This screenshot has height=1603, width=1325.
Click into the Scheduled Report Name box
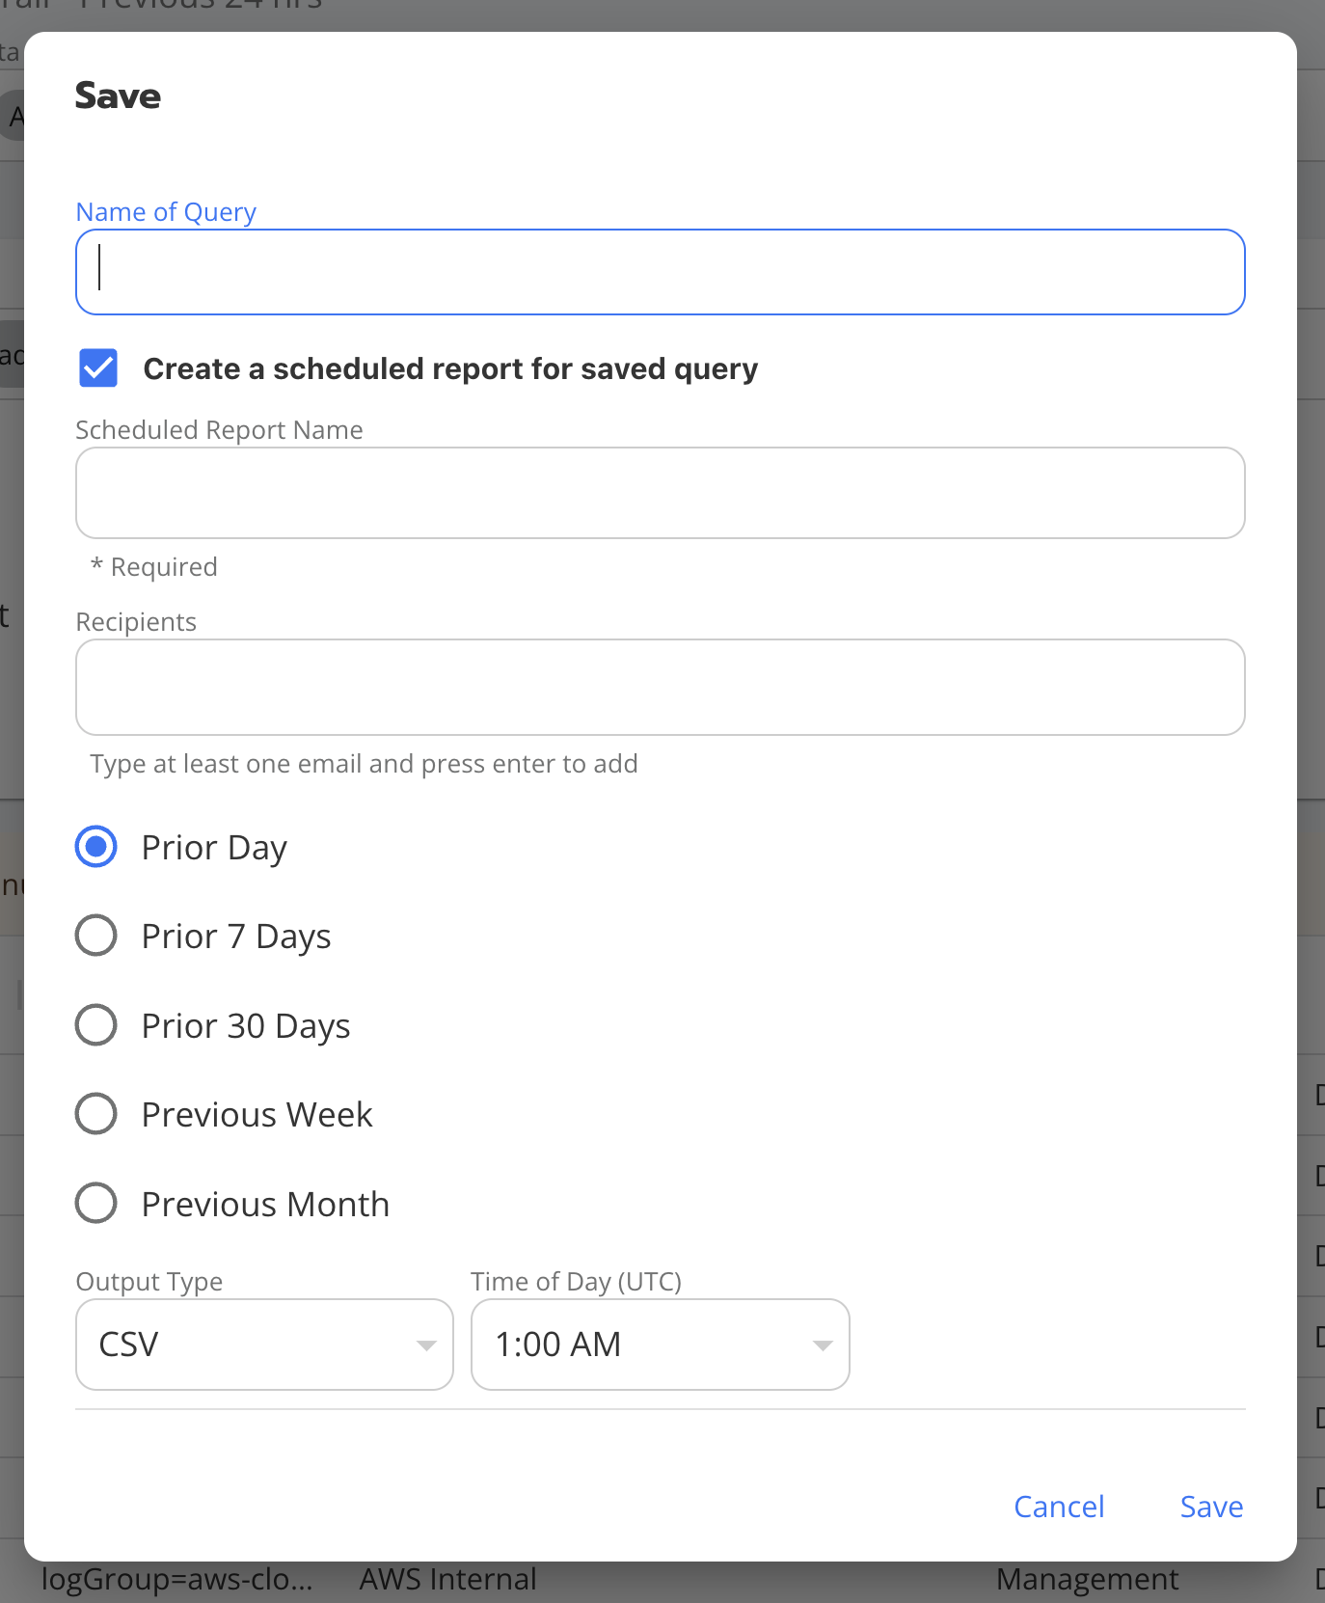click(660, 493)
